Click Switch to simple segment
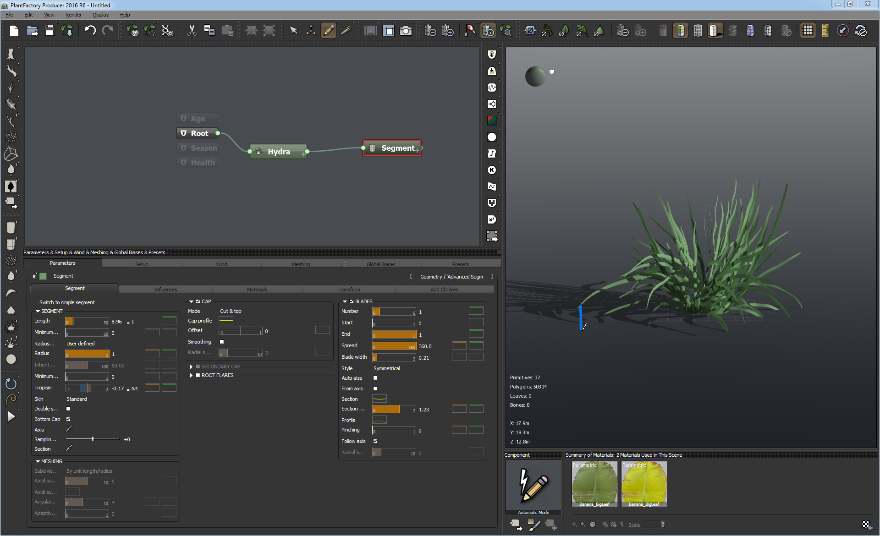Image resolution: width=880 pixels, height=536 pixels. 67,302
